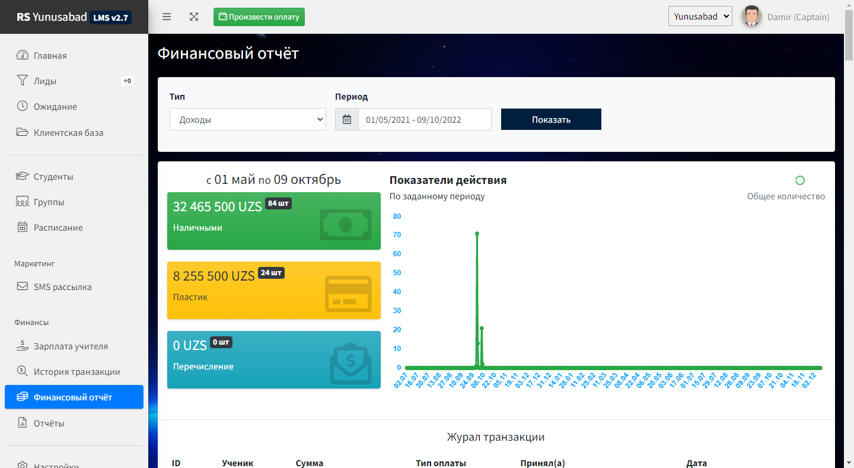Viewport: 854px width, 468px height.
Task: Open Студенты in the sidebar
Action: pos(53,176)
